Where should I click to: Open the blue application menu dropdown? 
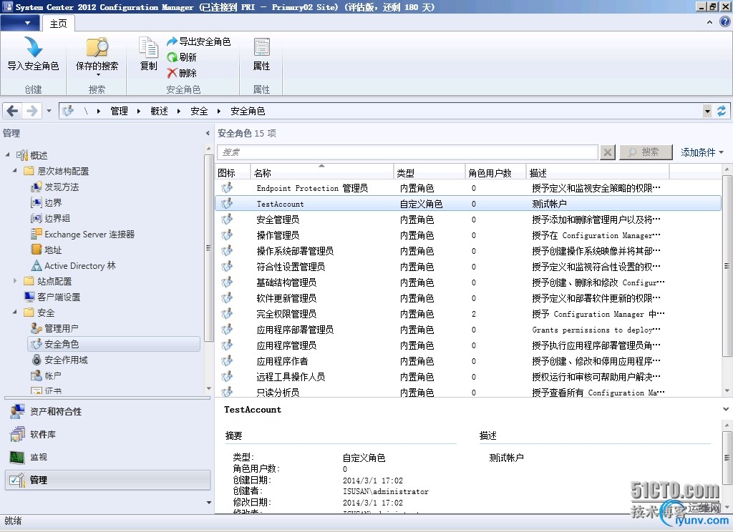click(19, 23)
